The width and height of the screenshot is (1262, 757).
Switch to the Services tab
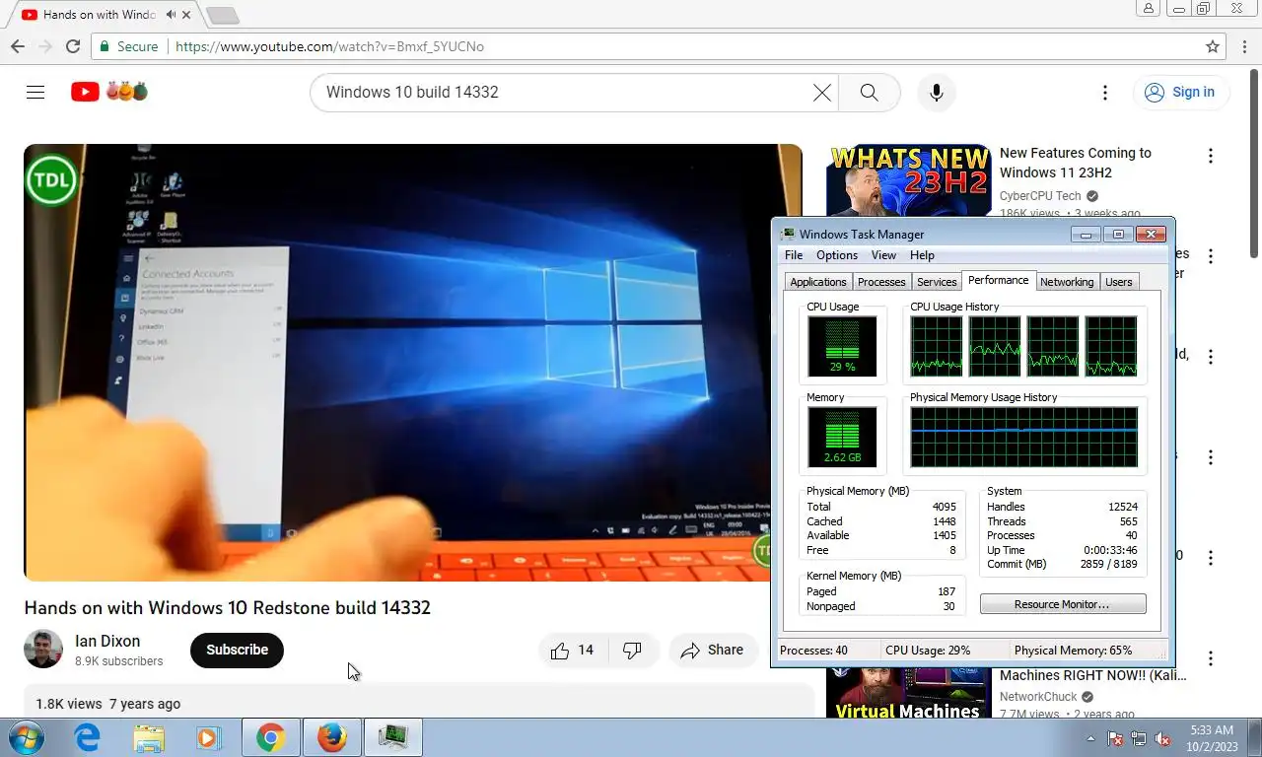937,282
